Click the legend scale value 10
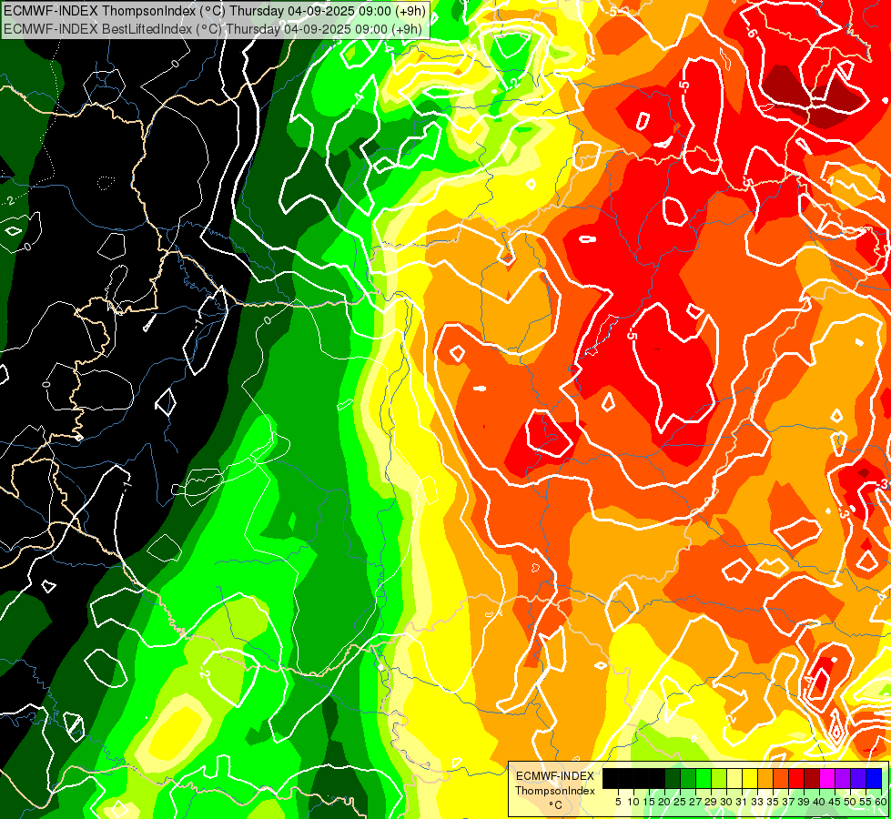The width and height of the screenshot is (891, 819). point(633,802)
